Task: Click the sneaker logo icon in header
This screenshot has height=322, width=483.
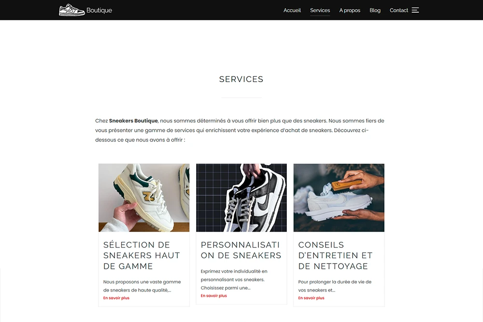Action: tap(72, 10)
